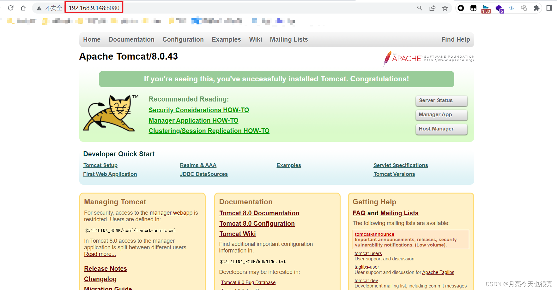Viewport: 557px width, 290px height.
Task: Open Manager Application HOW-TO link
Action: [x=193, y=120]
